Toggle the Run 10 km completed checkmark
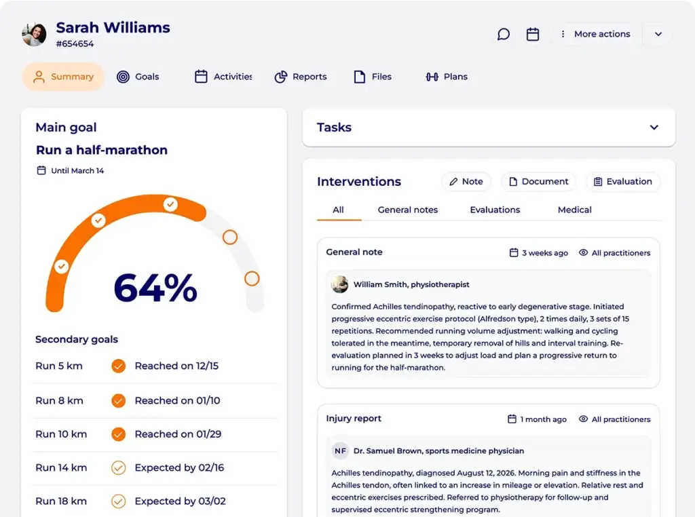Viewport: 695px width, 517px height. (x=118, y=434)
